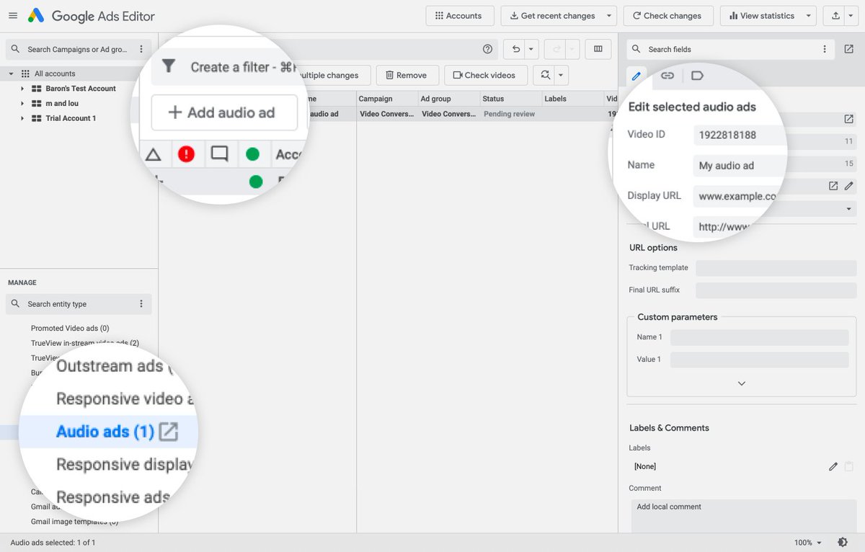
Task: Click the Remove button
Action: [407, 75]
